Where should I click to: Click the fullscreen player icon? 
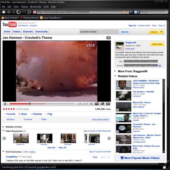[108, 104]
